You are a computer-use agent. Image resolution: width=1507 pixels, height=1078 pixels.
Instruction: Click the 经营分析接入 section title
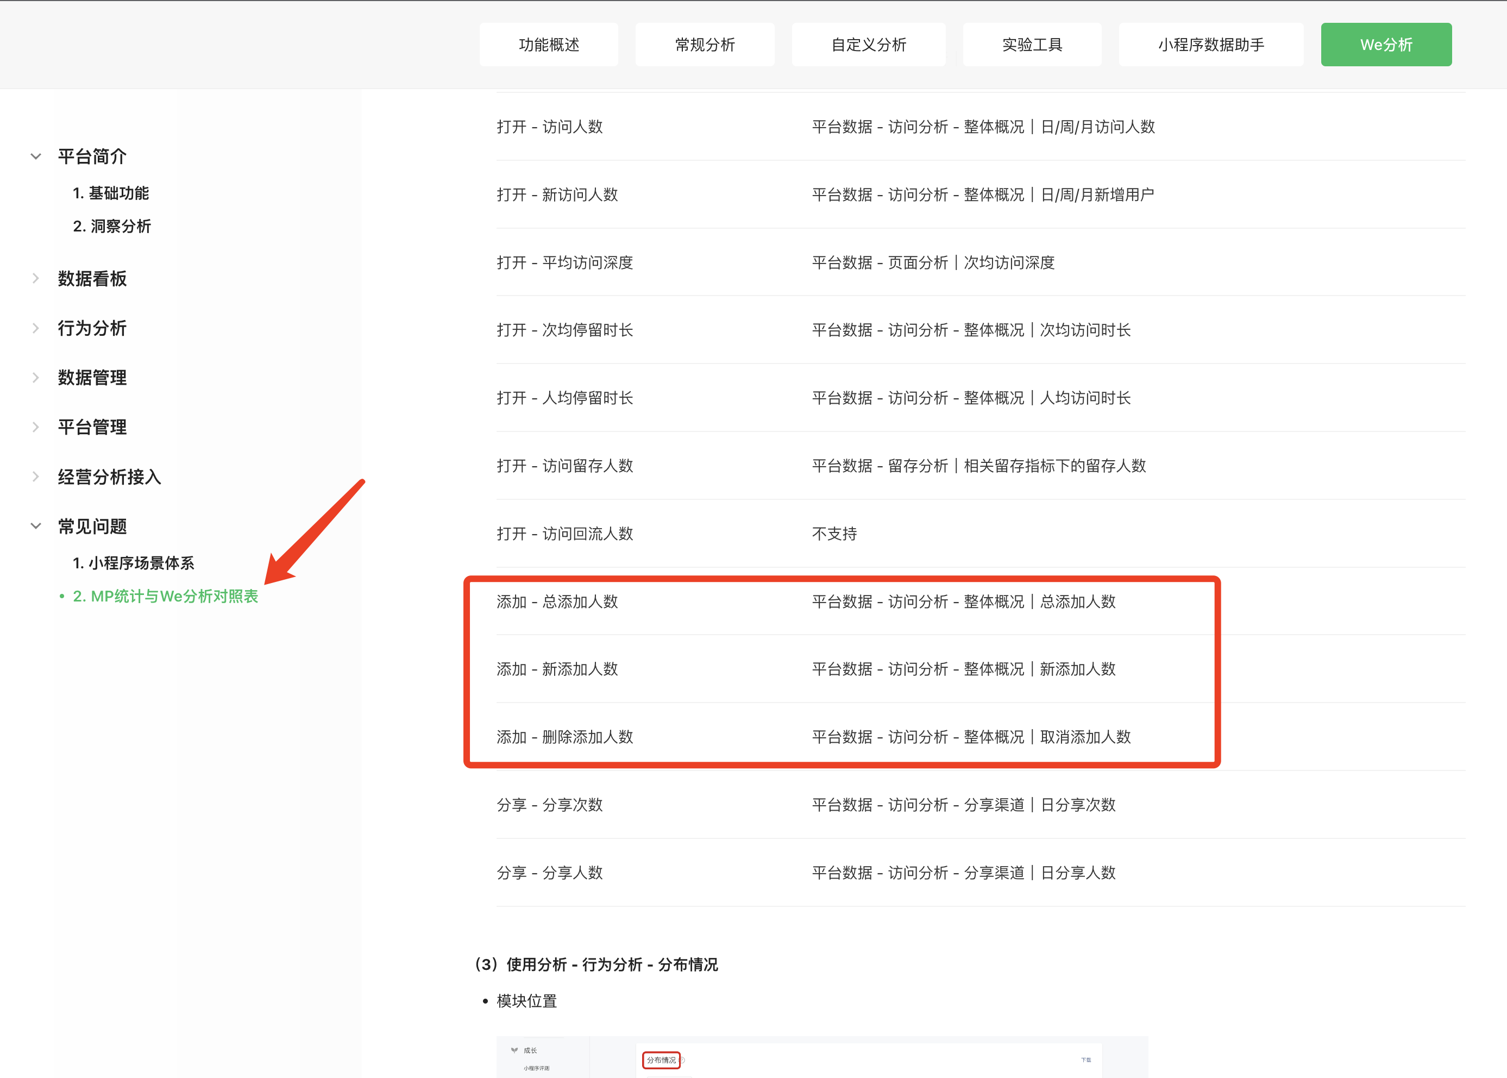[110, 477]
